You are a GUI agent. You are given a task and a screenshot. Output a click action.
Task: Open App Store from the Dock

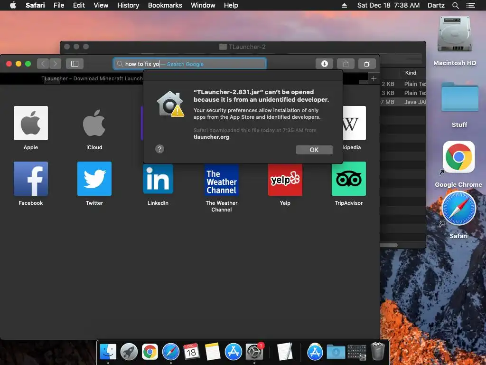pos(234,352)
